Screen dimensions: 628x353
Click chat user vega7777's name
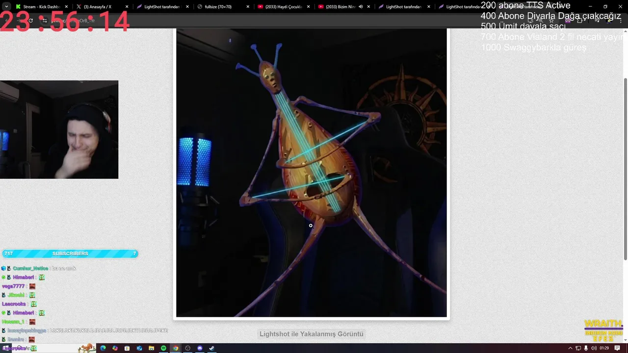[13, 286]
